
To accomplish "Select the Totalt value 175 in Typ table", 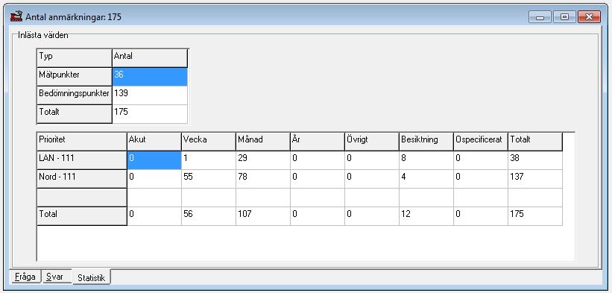I will (150, 114).
